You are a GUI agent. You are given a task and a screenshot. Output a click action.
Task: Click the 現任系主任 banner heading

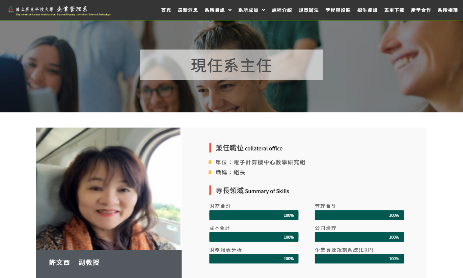(231, 65)
